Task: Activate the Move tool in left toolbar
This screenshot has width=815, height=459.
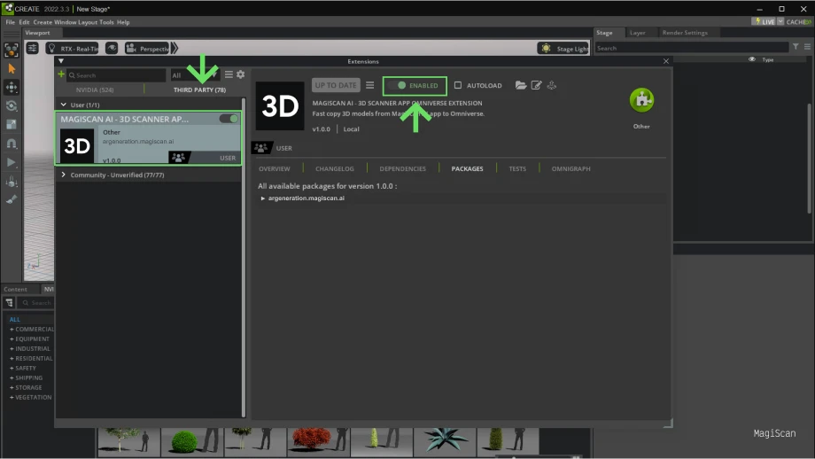Action: click(x=12, y=87)
